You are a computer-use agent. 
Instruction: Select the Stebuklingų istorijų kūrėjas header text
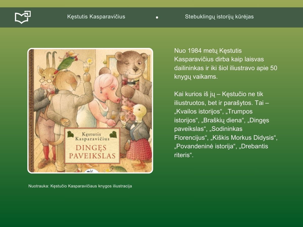(x=219, y=17)
